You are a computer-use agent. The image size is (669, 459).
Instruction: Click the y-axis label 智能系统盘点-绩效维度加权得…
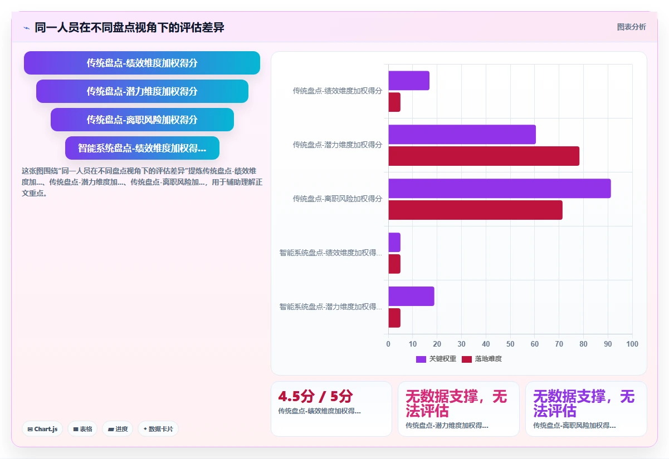331,253
